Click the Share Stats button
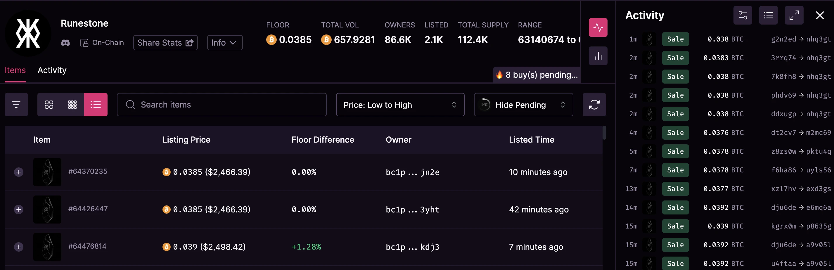834x270 pixels. pyautogui.click(x=165, y=43)
